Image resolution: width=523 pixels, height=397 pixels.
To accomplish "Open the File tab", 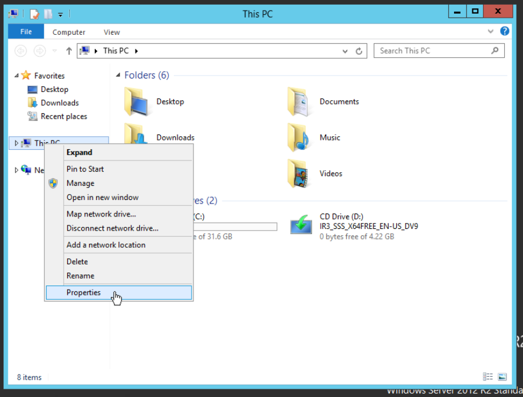I will (x=26, y=32).
